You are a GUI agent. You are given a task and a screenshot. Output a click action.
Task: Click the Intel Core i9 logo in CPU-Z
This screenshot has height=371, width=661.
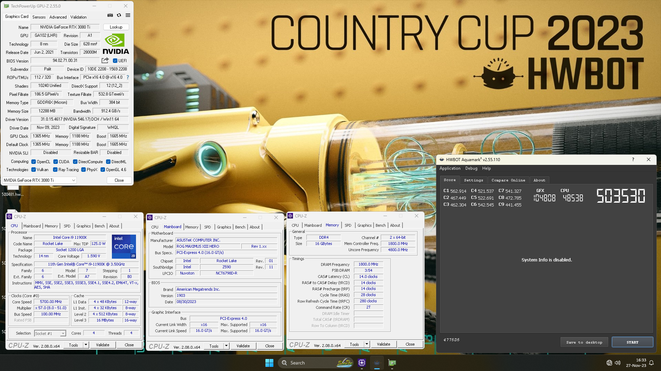pyautogui.click(x=124, y=247)
